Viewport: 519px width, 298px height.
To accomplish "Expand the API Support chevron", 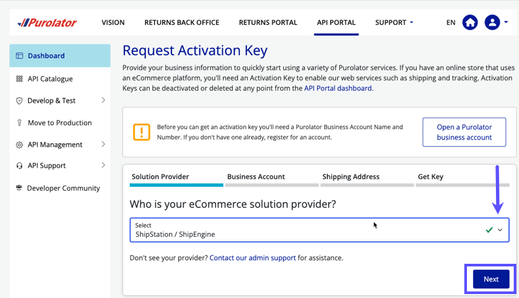I will point(103,165).
